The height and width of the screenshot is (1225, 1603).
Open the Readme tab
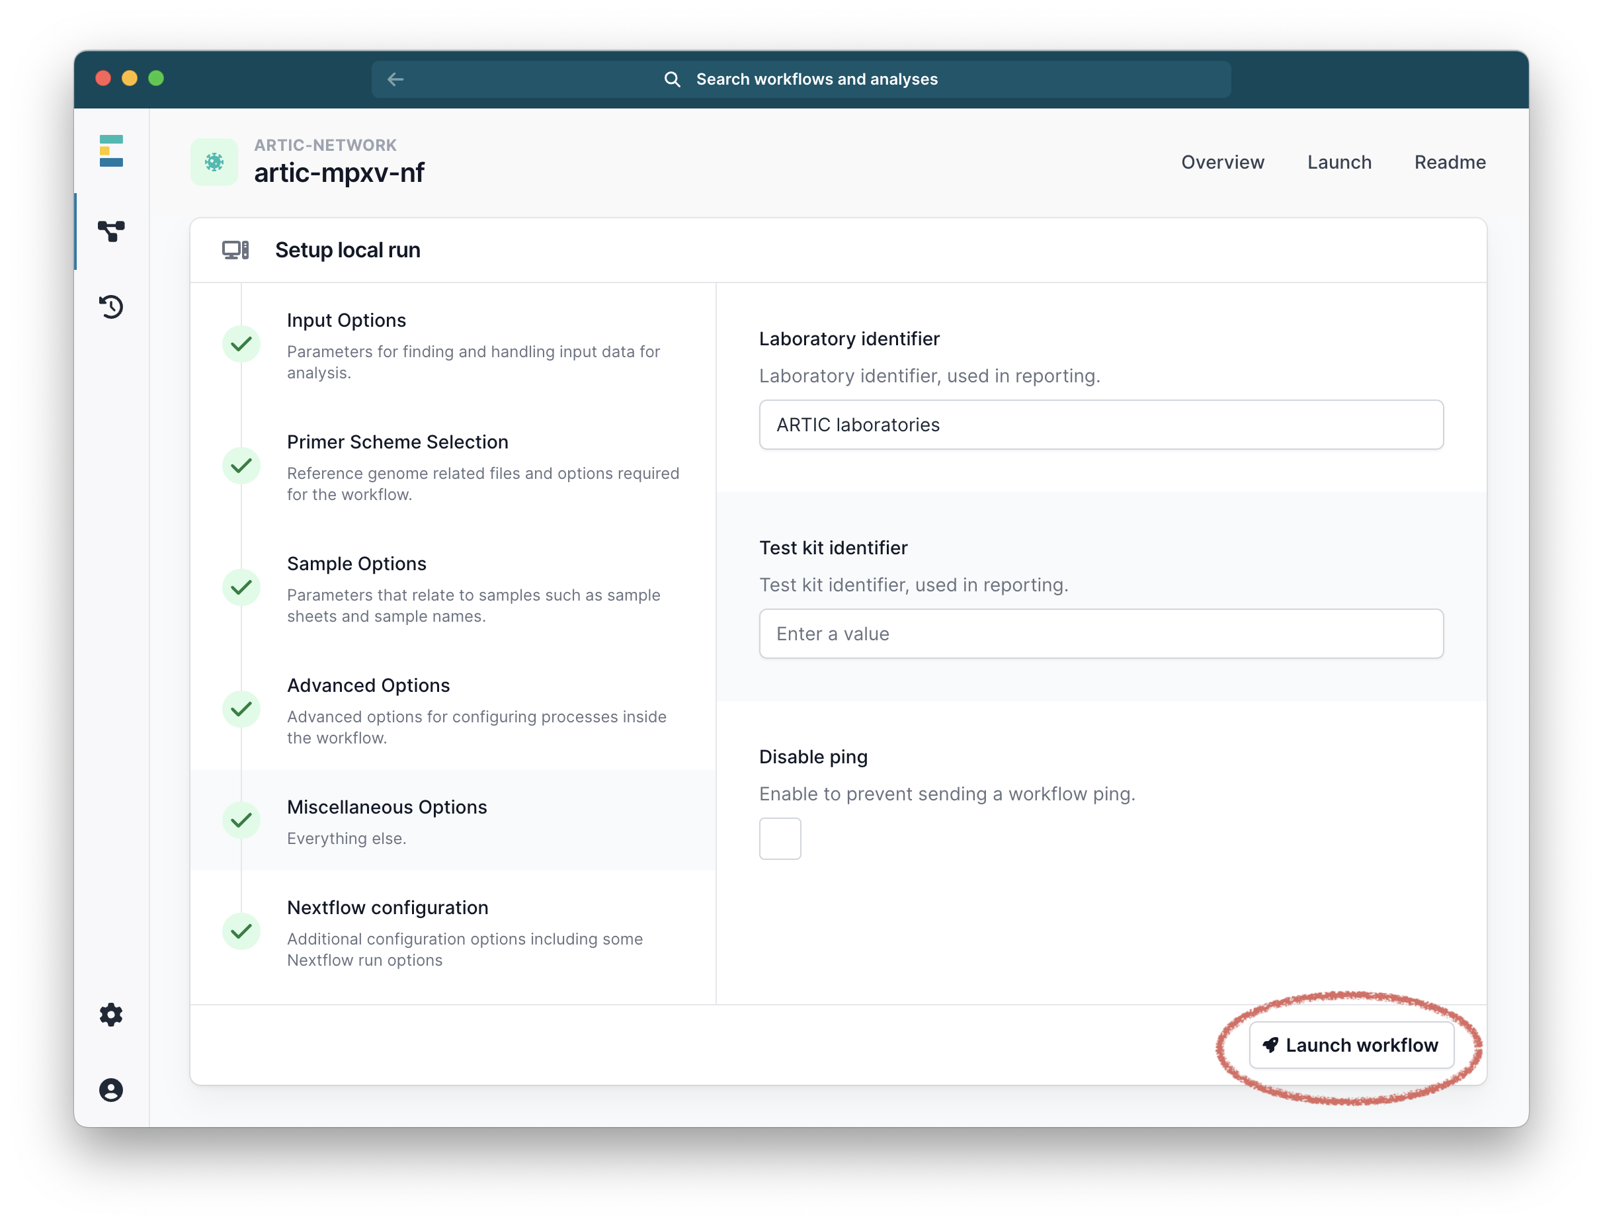click(x=1449, y=162)
